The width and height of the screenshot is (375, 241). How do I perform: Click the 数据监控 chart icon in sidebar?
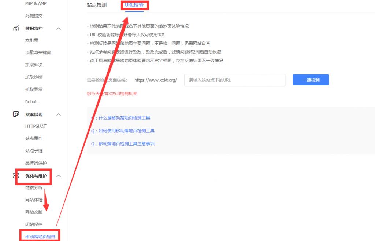point(16,29)
